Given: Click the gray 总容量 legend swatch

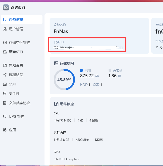Looking at the screenshot, I should (110, 70).
